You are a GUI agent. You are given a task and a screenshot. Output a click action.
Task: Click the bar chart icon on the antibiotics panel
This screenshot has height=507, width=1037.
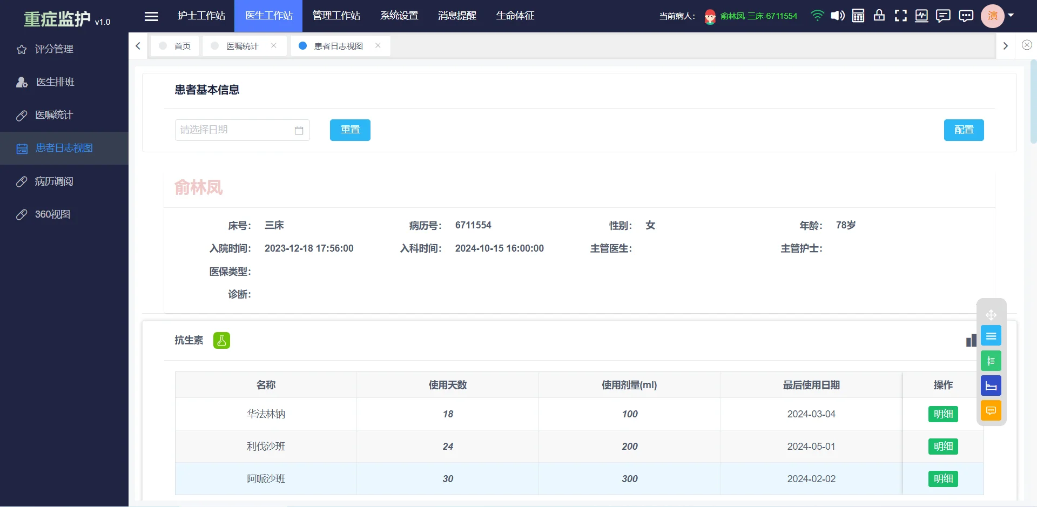pos(971,340)
